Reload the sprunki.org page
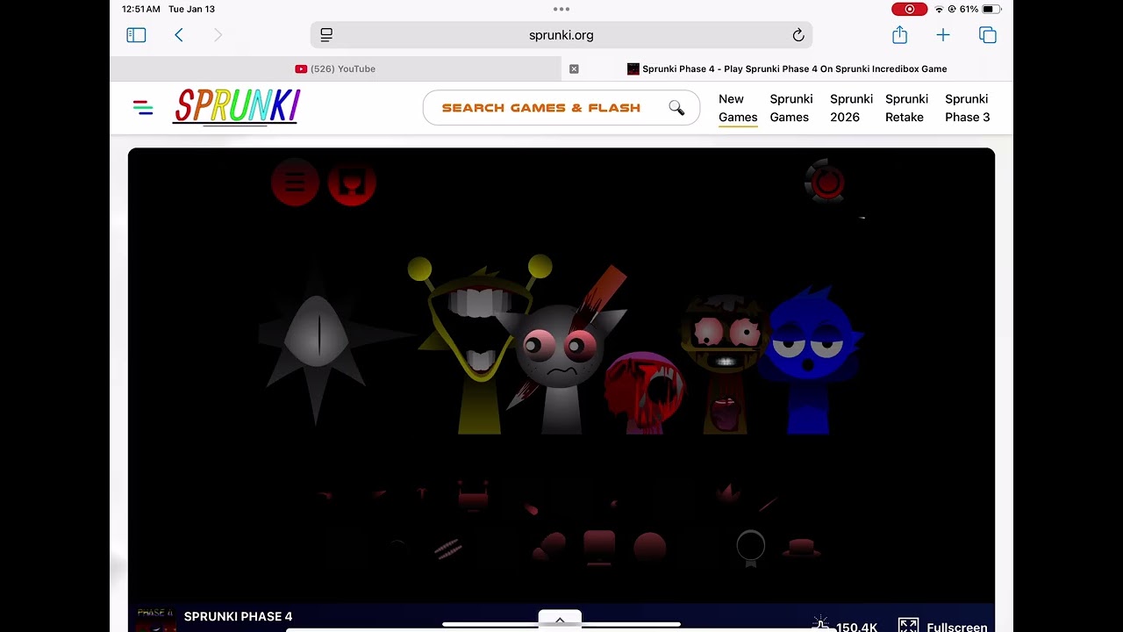Screen dimensions: 1123x632 tap(798, 35)
